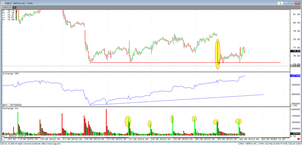Click the link/chain icon near the window controls
This screenshot has height=145, width=302.
[x=280, y=3]
